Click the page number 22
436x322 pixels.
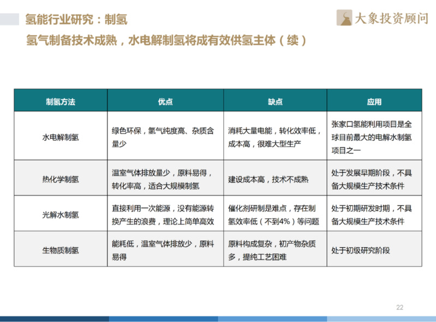(399, 307)
